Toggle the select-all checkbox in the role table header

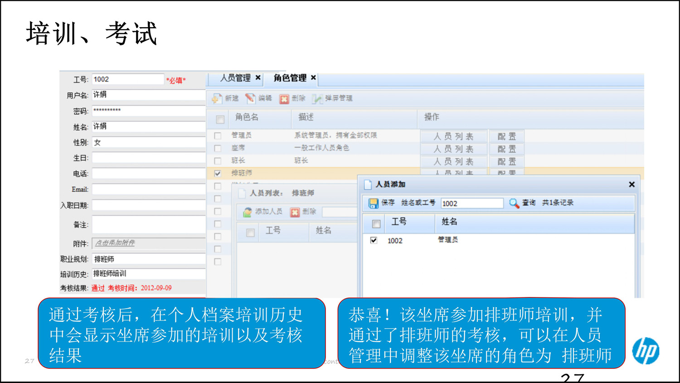tap(220, 119)
